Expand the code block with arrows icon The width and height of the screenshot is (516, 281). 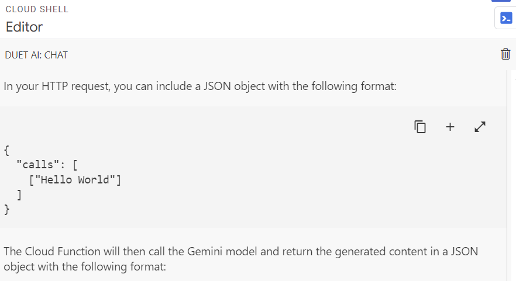point(480,127)
